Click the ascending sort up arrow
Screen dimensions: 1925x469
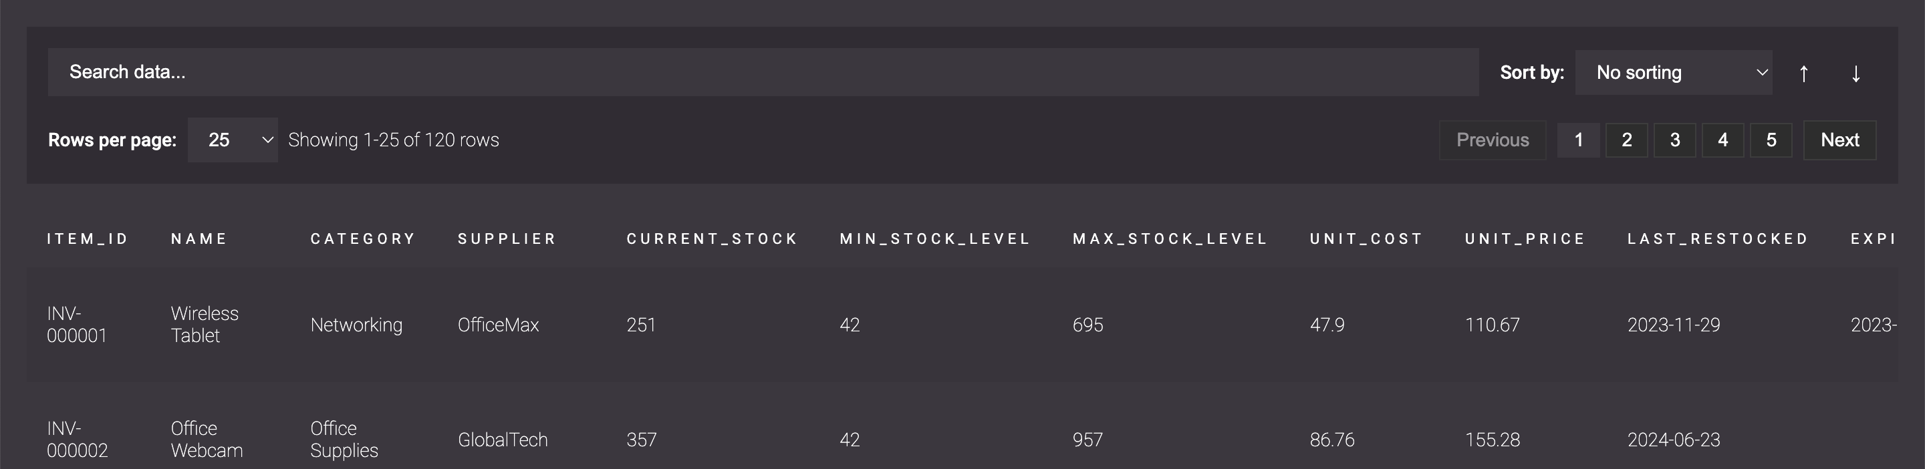coord(1803,73)
